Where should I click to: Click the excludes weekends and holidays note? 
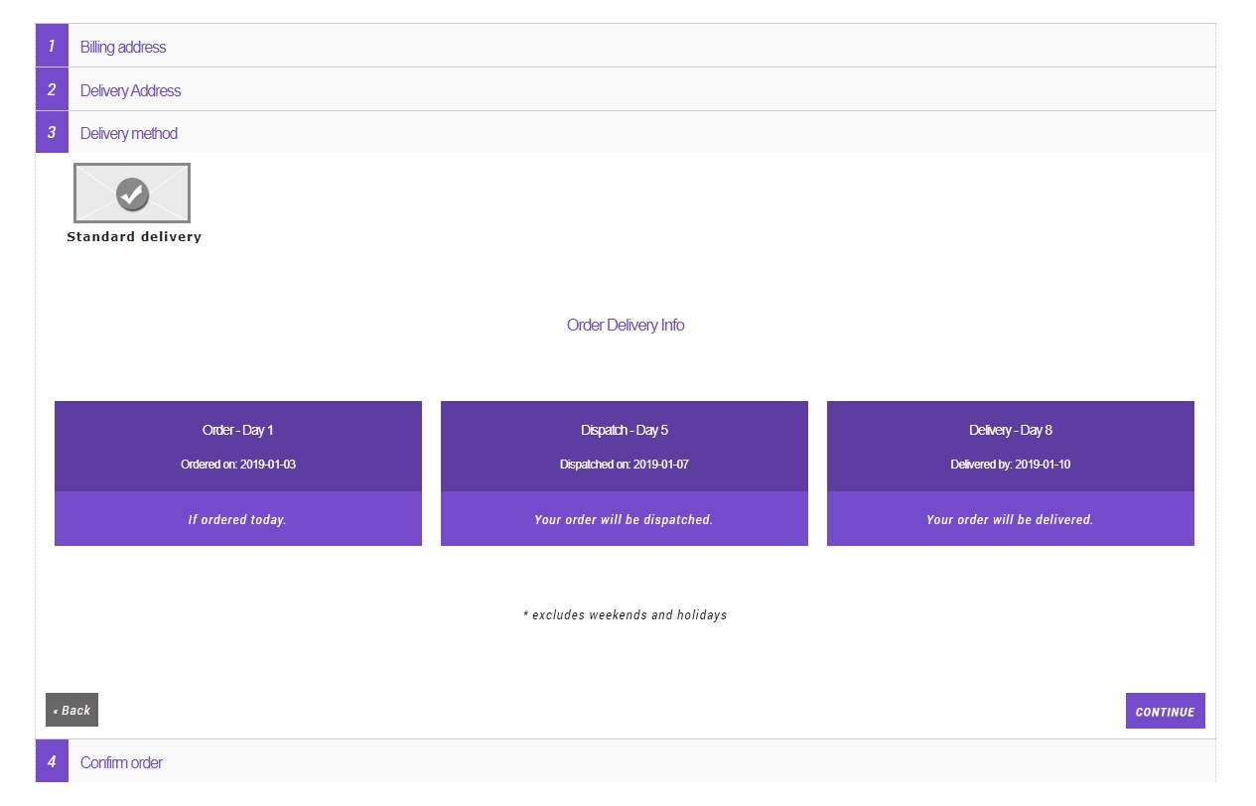pyautogui.click(x=626, y=615)
